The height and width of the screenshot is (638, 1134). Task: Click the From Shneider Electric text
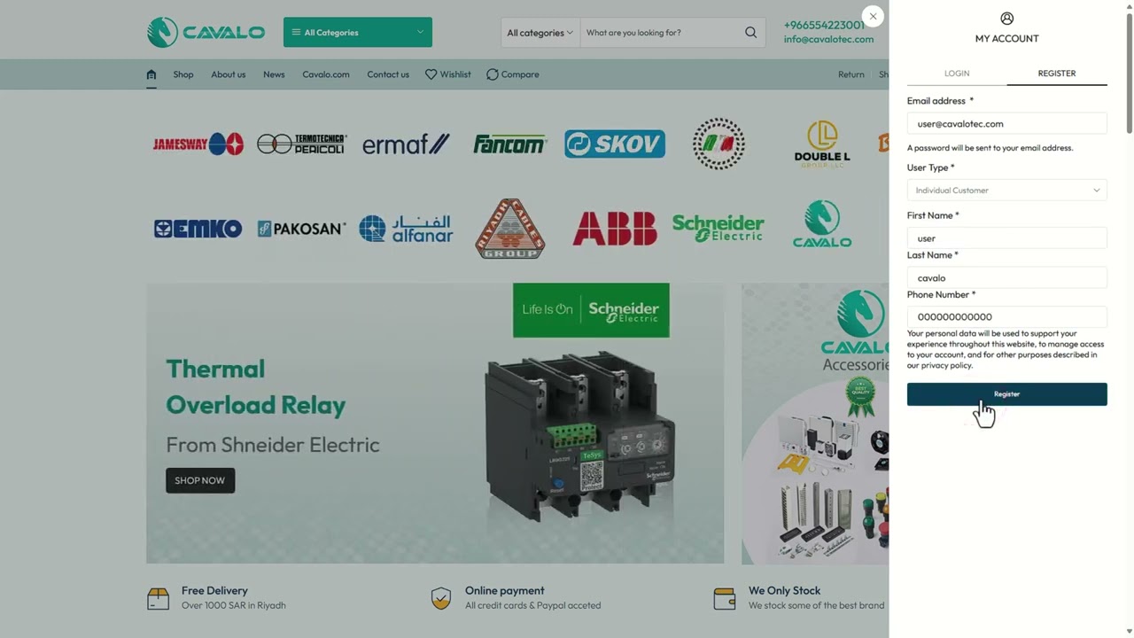(273, 445)
